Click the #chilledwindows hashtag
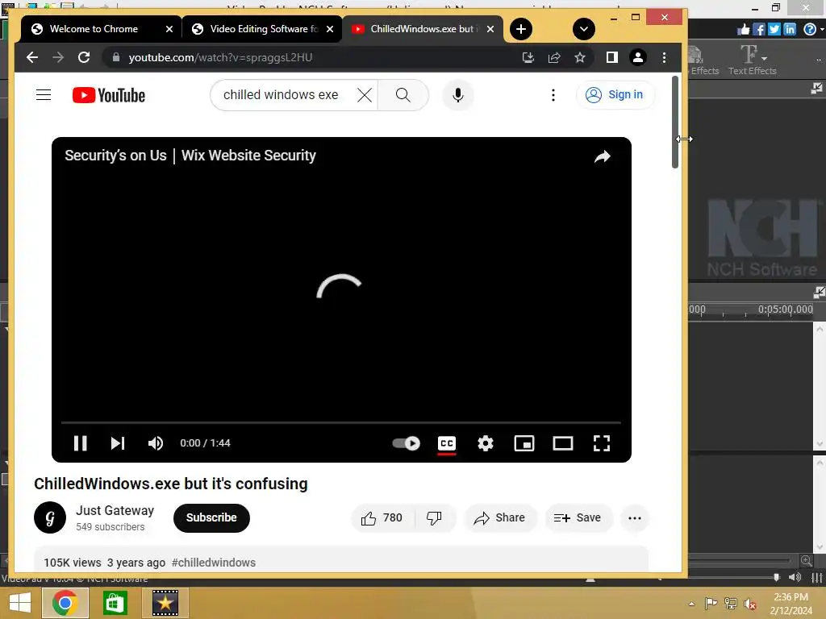This screenshot has width=826, height=619. [213, 563]
